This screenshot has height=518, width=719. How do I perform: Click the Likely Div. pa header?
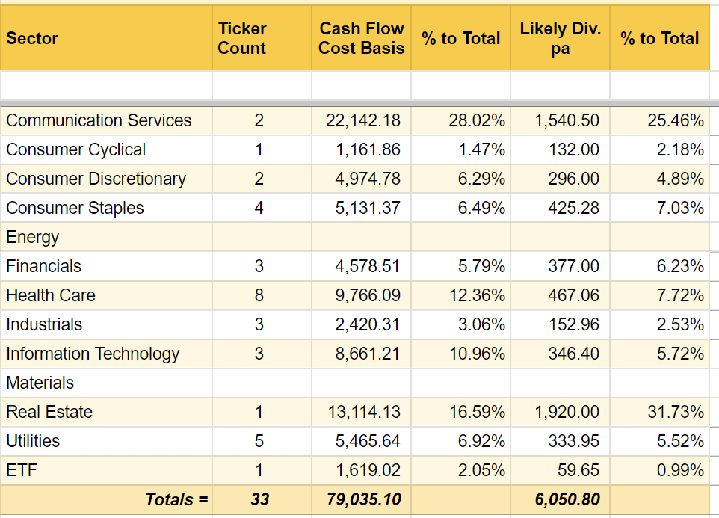(559, 37)
